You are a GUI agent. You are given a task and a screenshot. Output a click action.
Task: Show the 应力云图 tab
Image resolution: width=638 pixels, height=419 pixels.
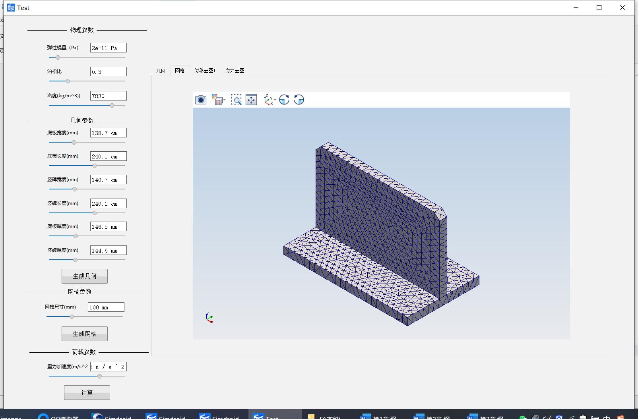pyautogui.click(x=235, y=71)
